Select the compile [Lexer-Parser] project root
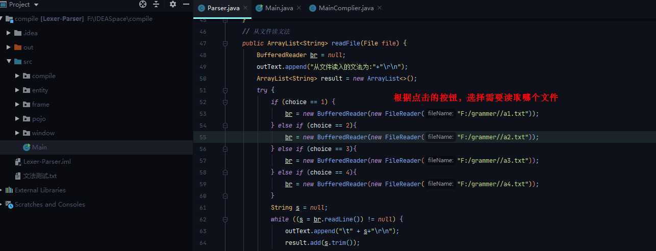Image resolution: width=656 pixels, height=251 pixels. (x=84, y=19)
